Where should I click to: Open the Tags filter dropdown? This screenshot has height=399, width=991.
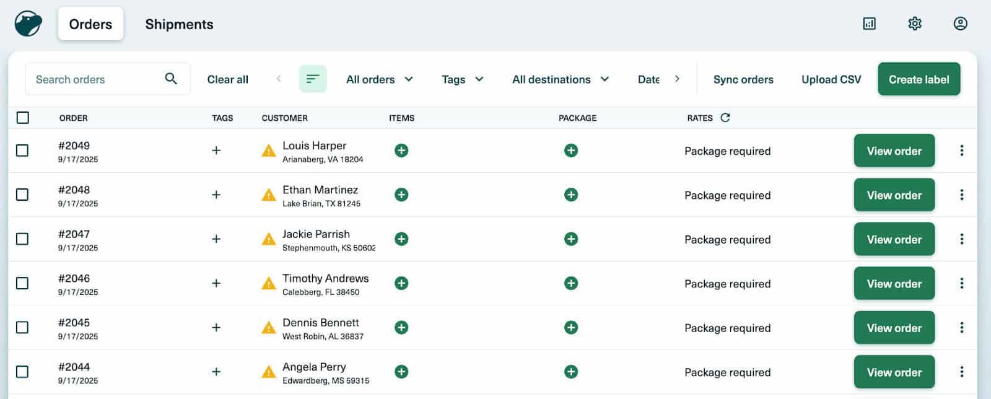462,79
